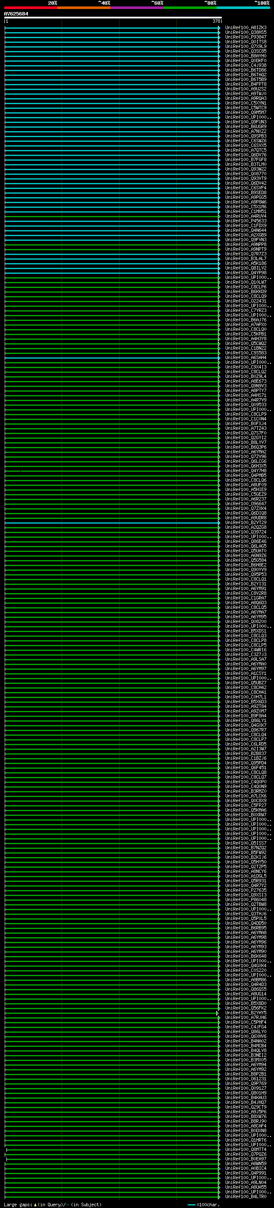Select label UniRef100_A9U2S2

245,89
